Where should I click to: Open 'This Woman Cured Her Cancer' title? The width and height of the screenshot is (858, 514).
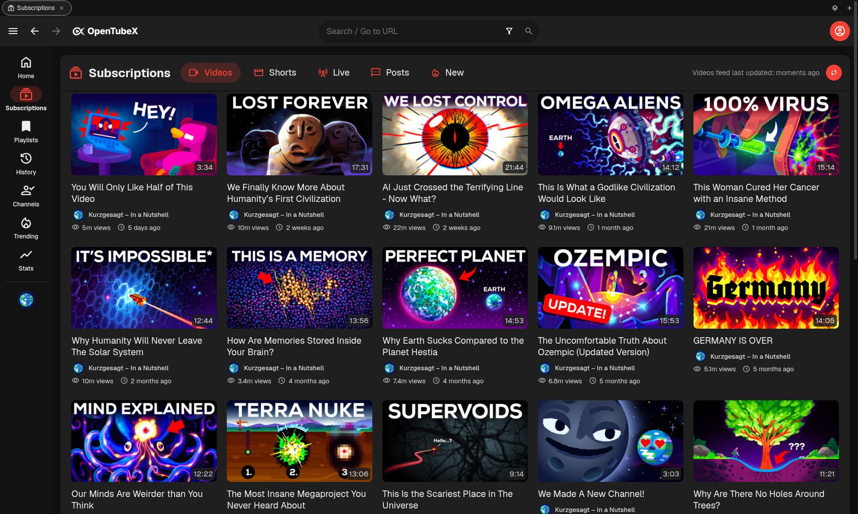click(x=756, y=193)
